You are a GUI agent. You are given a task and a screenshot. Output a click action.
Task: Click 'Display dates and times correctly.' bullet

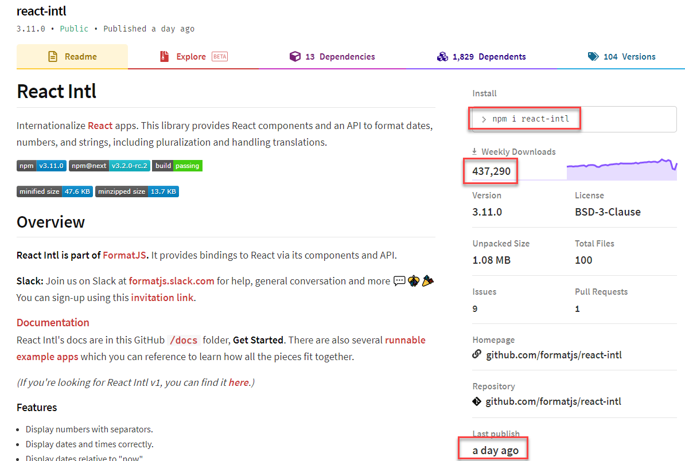(x=89, y=444)
